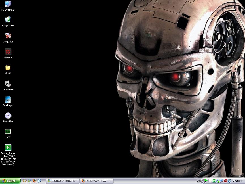This screenshot has width=245, height=184.
Task: Open the uTorrent tray icon
Action: click(x=214, y=181)
